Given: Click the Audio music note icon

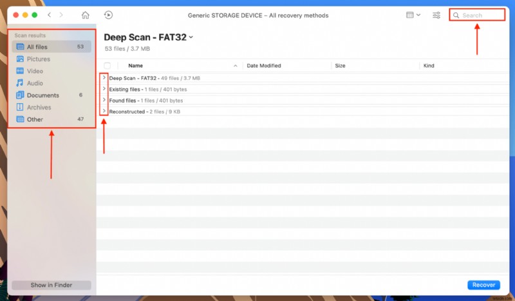Looking at the screenshot, I should click(20, 83).
